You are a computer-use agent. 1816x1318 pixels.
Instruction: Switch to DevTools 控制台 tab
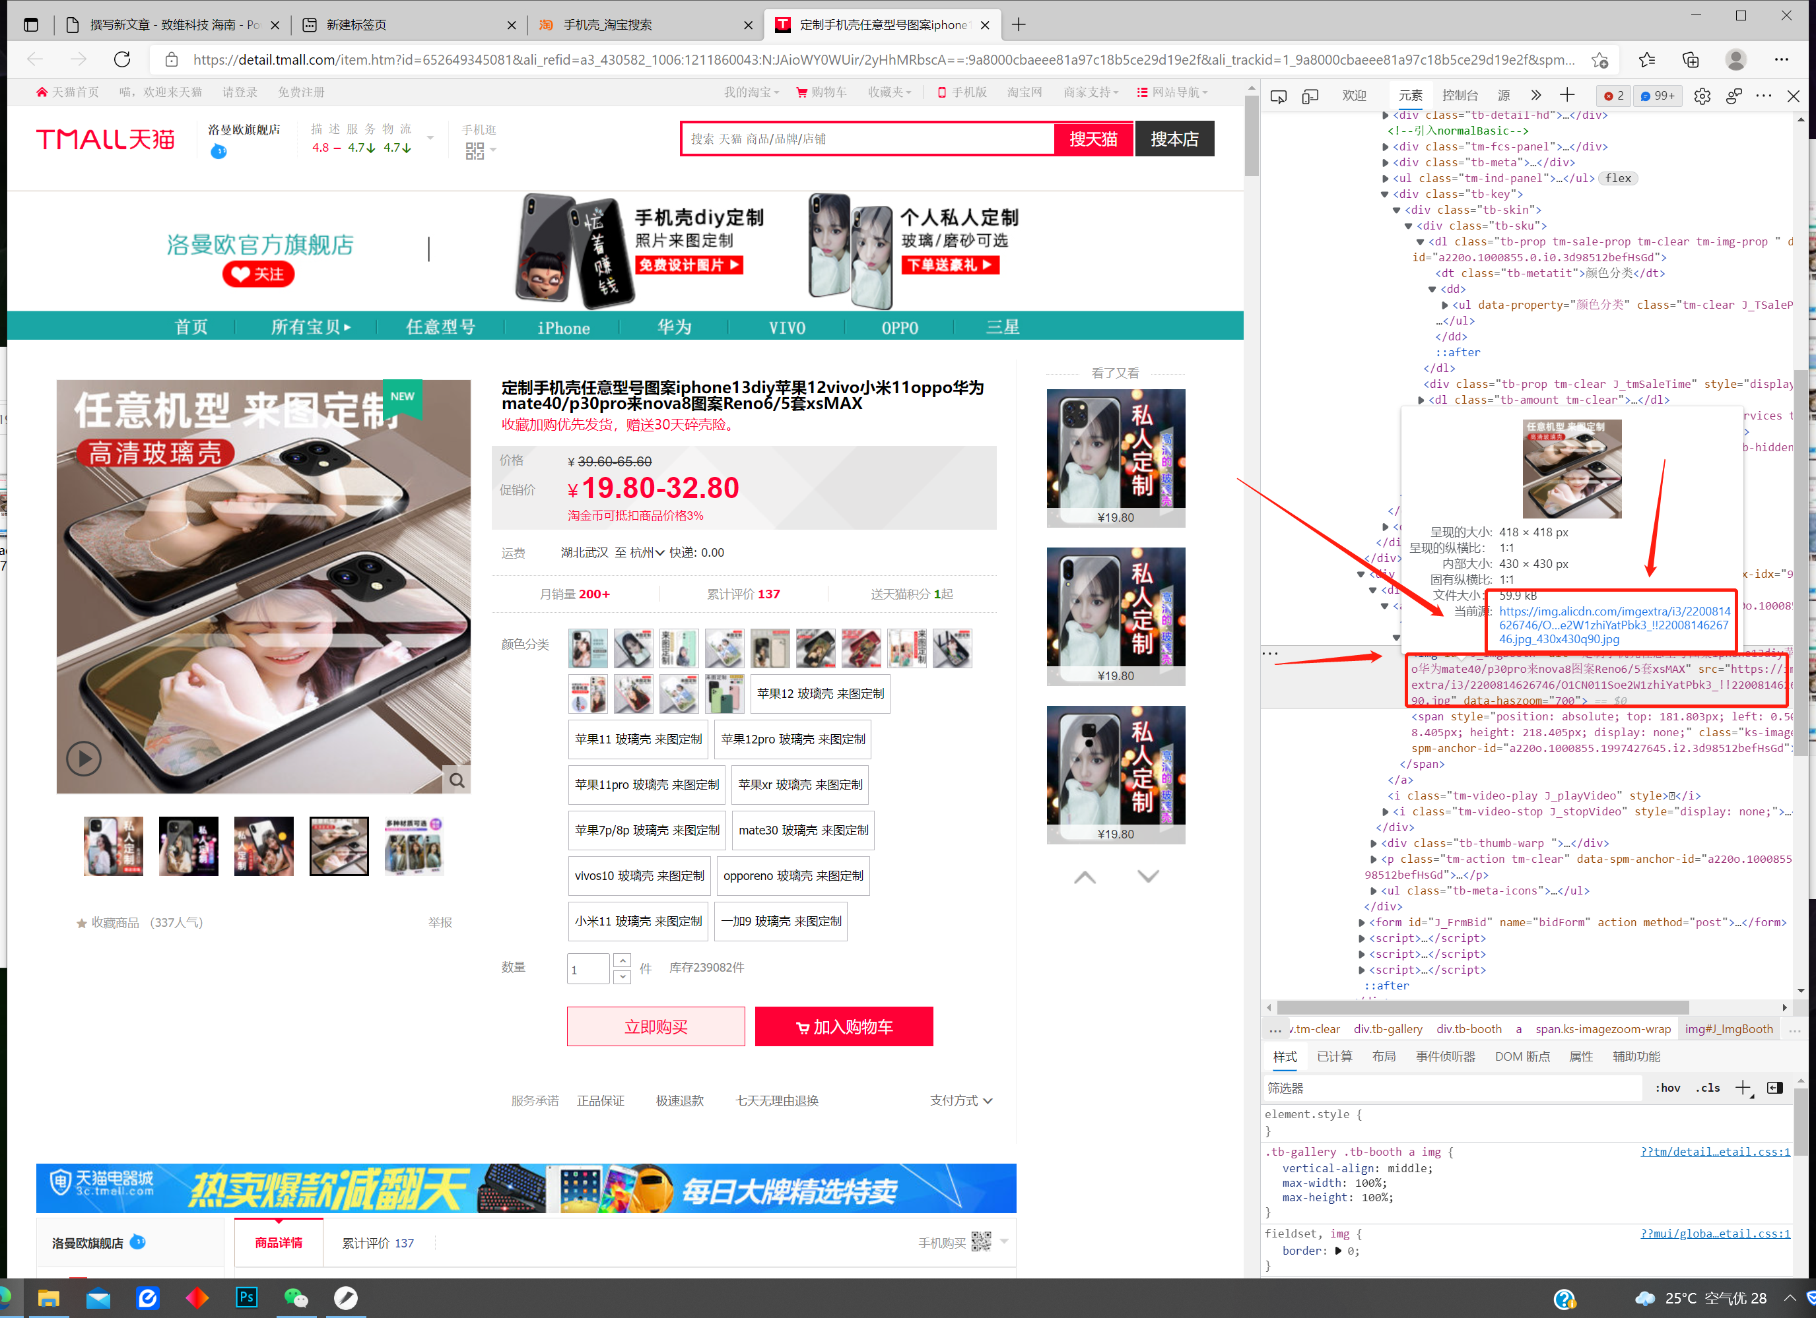(x=1460, y=95)
